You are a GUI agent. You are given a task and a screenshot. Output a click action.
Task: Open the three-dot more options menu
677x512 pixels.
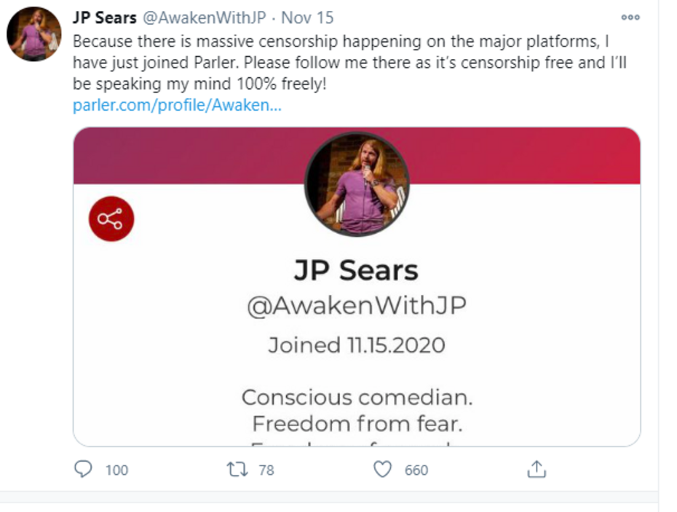(630, 17)
